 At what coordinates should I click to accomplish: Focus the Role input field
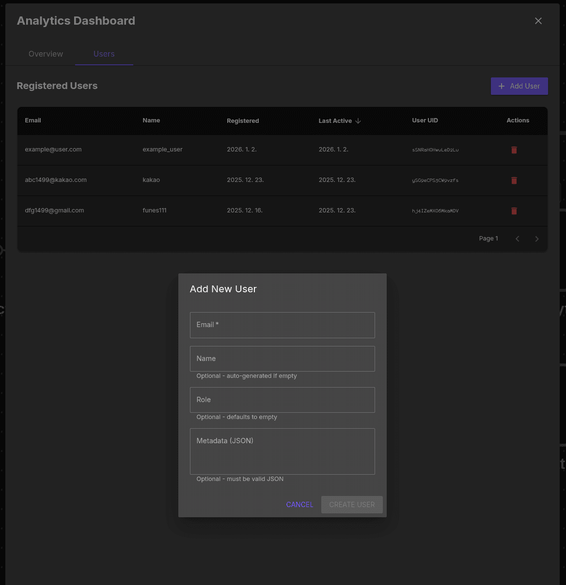[x=283, y=400]
